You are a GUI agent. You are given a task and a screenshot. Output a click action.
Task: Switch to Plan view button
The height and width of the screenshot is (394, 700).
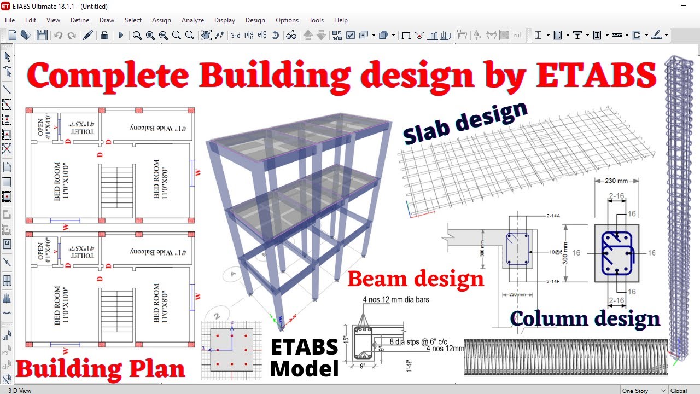(x=249, y=35)
